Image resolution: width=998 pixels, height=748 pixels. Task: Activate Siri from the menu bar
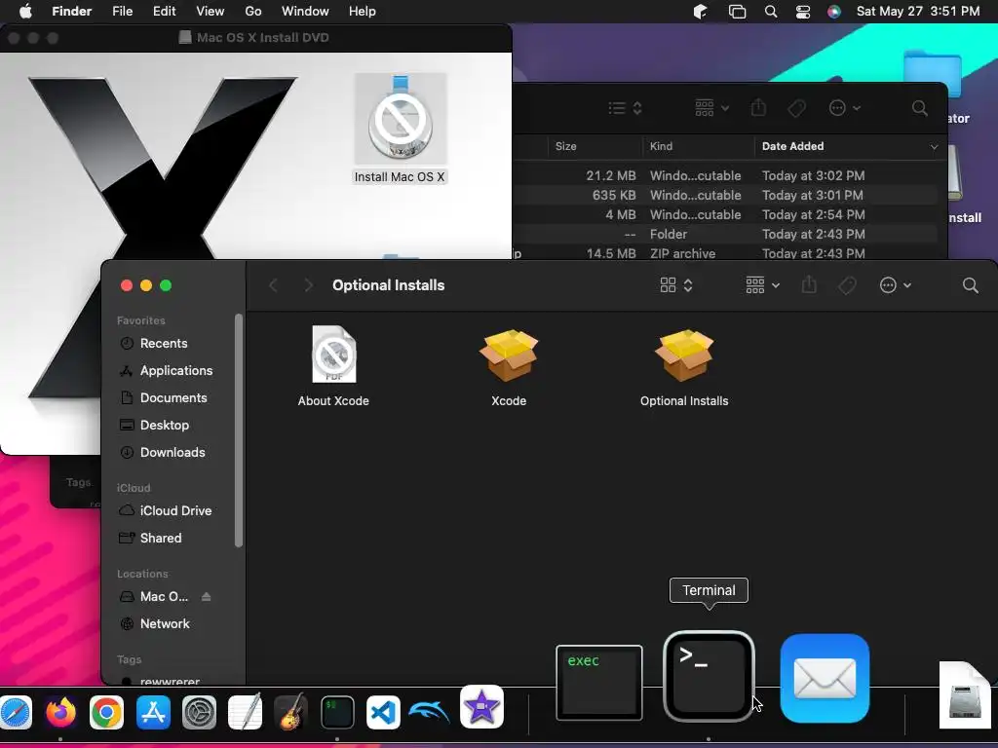pyautogui.click(x=834, y=12)
